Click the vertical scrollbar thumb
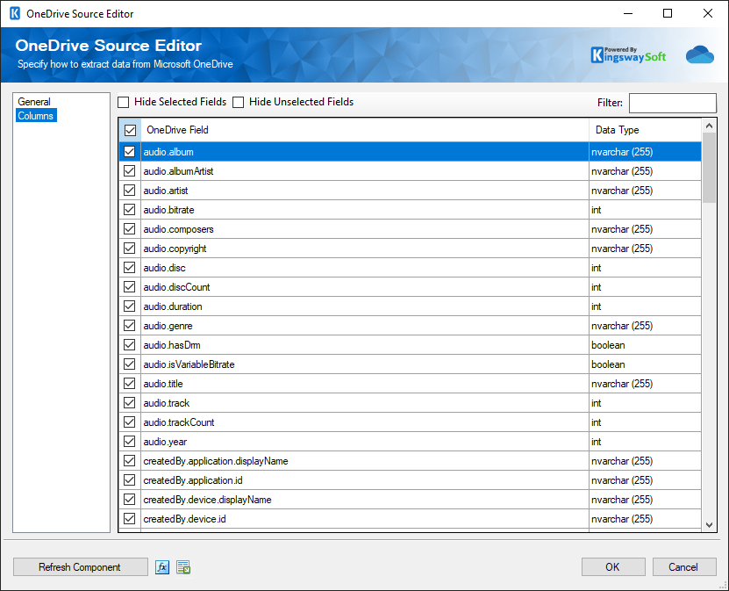The height and width of the screenshot is (591, 729). pos(709,168)
